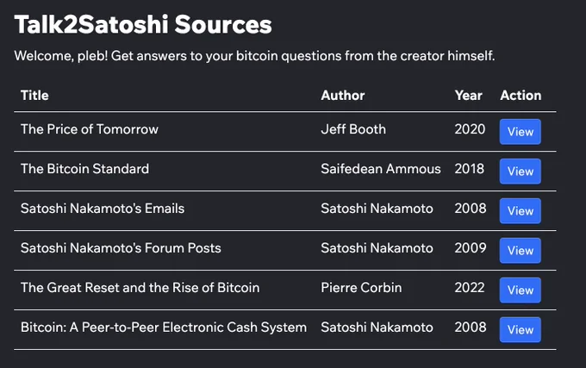Click Satoshi Nakamoto's Emails title
The height and width of the screenshot is (368, 586).
[x=103, y=209]
